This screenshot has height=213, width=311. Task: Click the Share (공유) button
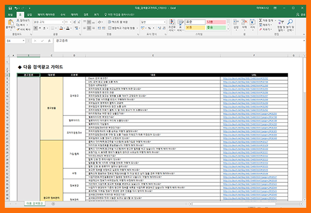pos(301,15)
